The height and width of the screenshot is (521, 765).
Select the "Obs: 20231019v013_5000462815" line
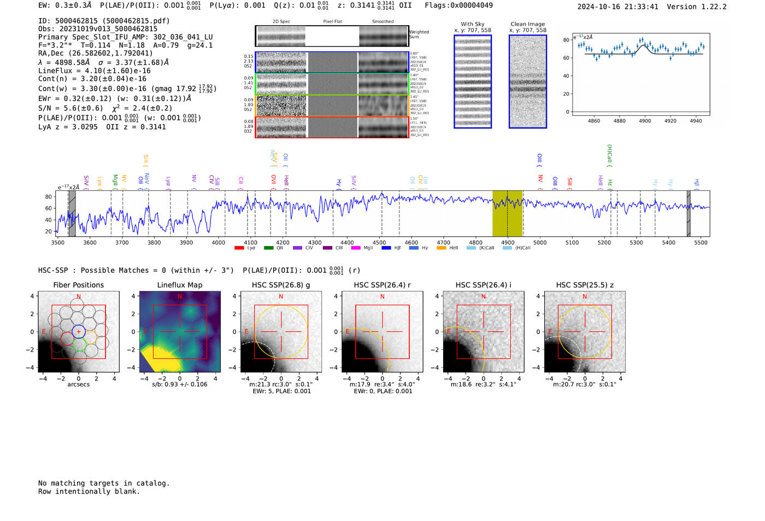pos(98,29)
